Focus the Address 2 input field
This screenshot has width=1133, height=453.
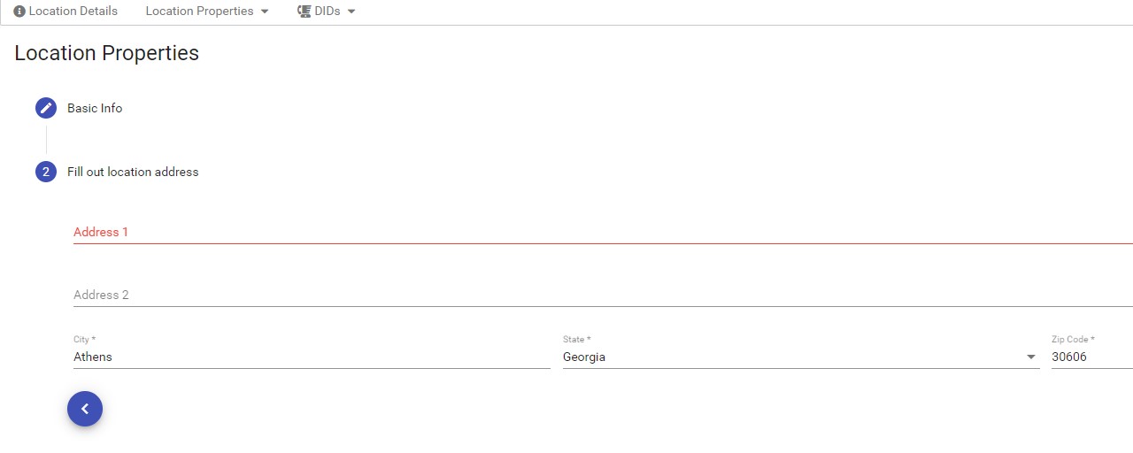[x=603, y=295]
